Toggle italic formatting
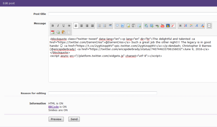The image size is (217, 127). tap(58, 26)
